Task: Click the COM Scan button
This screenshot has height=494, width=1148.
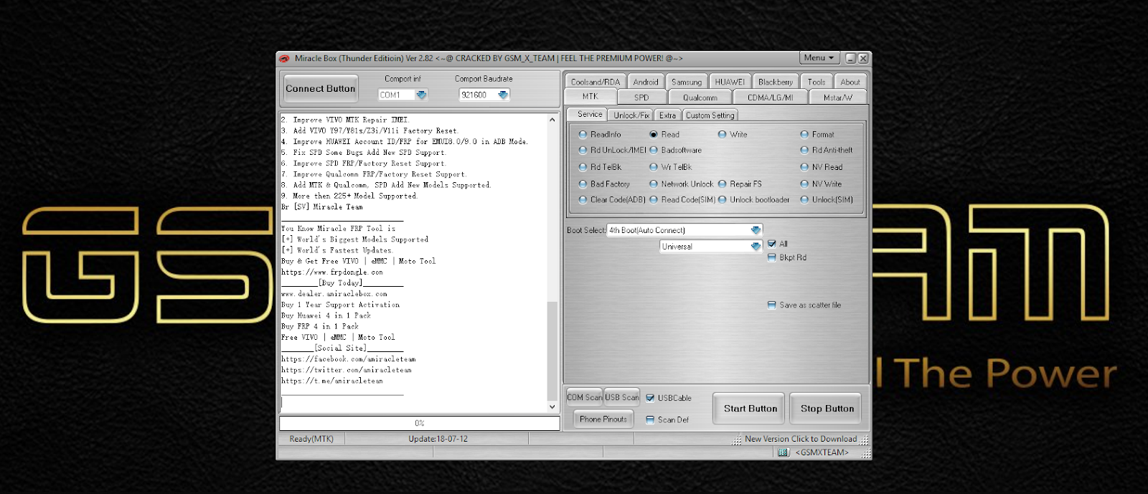Action: pyautogui.click(x=584, y=397)
